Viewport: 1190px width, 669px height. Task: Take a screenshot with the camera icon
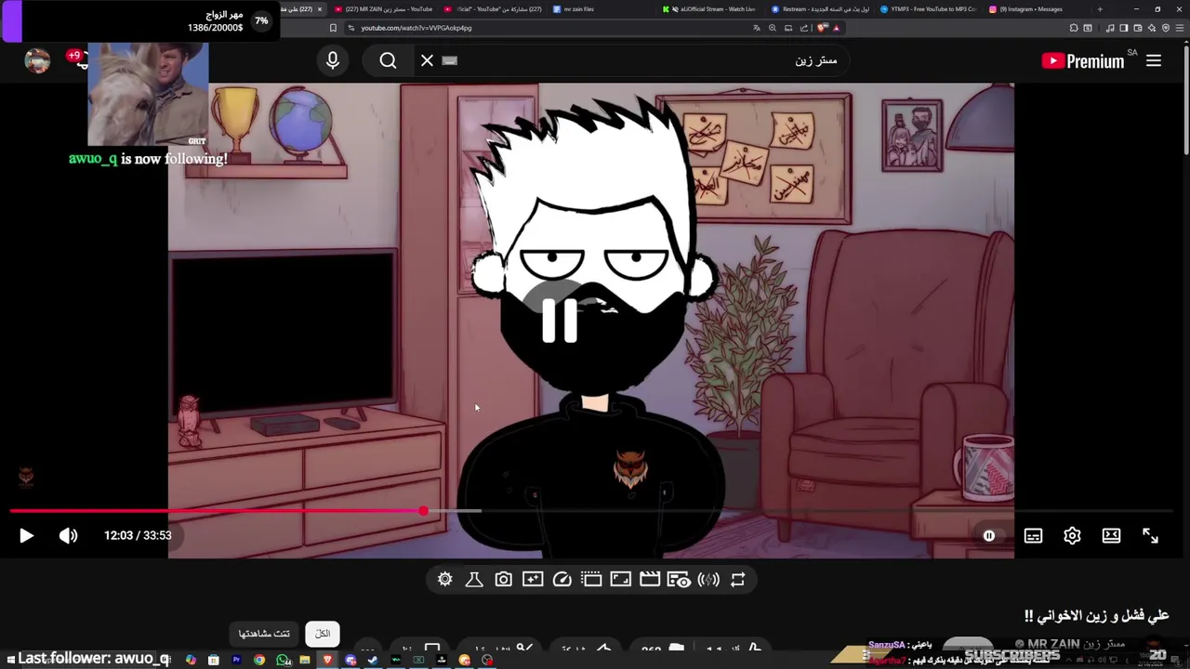point(503,579)
